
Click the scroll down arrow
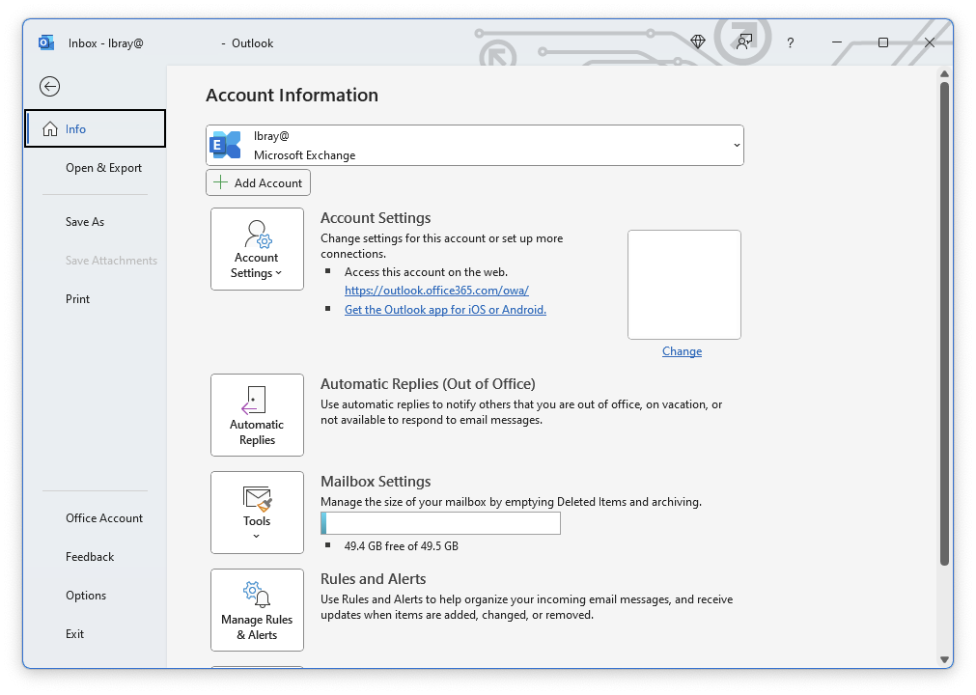tap(944, 660)
